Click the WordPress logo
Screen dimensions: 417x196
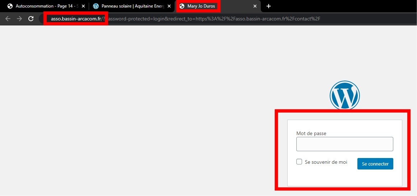click(x=345, y=95)
